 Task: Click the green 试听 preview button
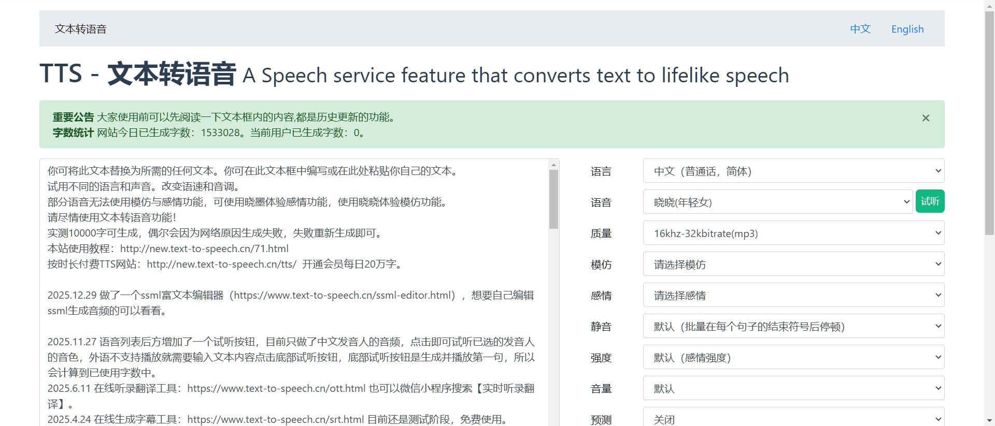[x=930, y=201]
